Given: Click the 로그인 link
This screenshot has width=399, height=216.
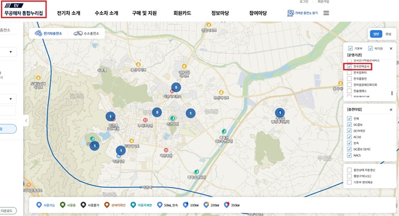Looking at the screenshot, I should coord(304,2).
